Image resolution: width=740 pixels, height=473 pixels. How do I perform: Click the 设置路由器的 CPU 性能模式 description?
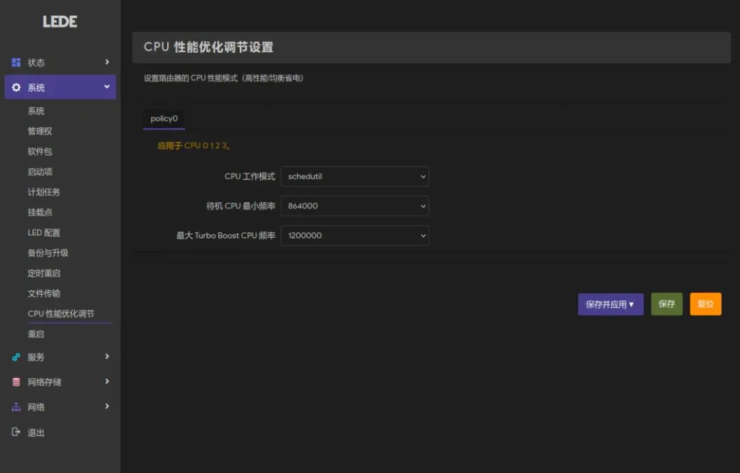click(223, 78)
